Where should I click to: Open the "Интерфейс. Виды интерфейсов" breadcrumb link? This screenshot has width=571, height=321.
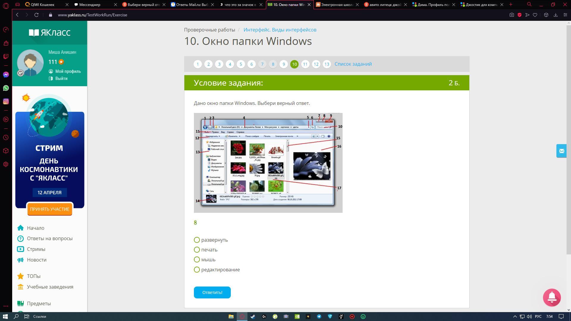(280, 30)
